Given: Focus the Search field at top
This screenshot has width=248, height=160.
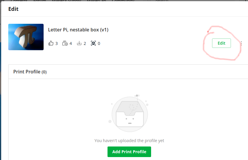Looking at the screenshot, I should 161,1.
